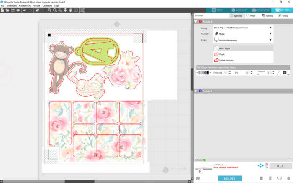Click the page panel icon in toolbar

click(x=82, y=10)
